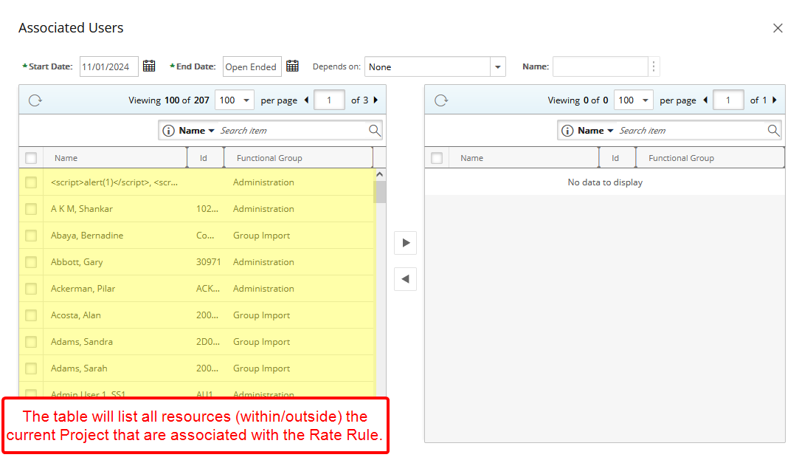The width and height of the screenshot is (799, 463).
Task: Check the box for Abaya, Bernadine
Action: (31, 236)
